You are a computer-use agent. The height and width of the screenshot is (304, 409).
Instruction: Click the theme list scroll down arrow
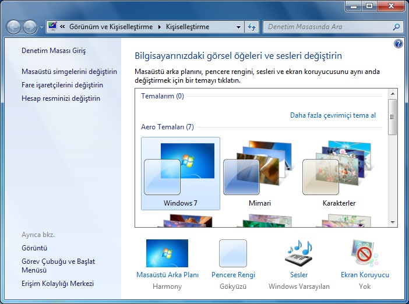pyautogui.click(x=393, y=222)
